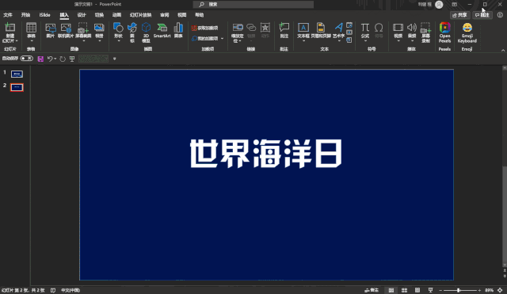Fit slide to current window
Image resolution: width=507 pixels, height=294 pixels.
click(500, 290)
